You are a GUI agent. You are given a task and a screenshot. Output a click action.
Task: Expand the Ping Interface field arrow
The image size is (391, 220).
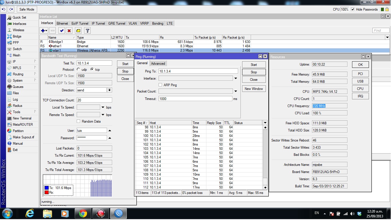pos(236,78)
